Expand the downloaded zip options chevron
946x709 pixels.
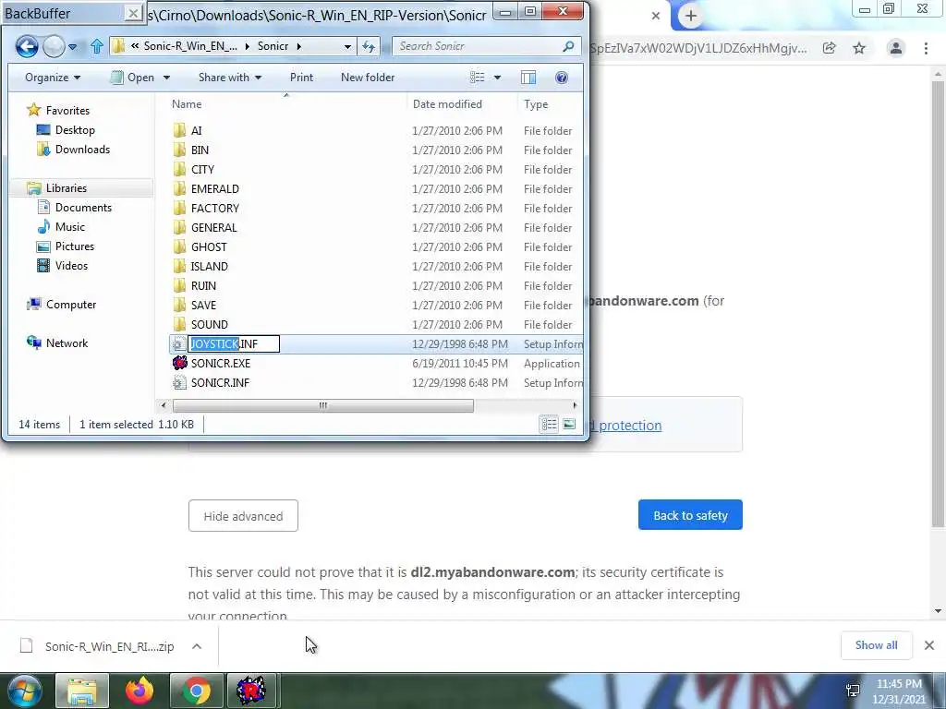(x=197, y=646)
